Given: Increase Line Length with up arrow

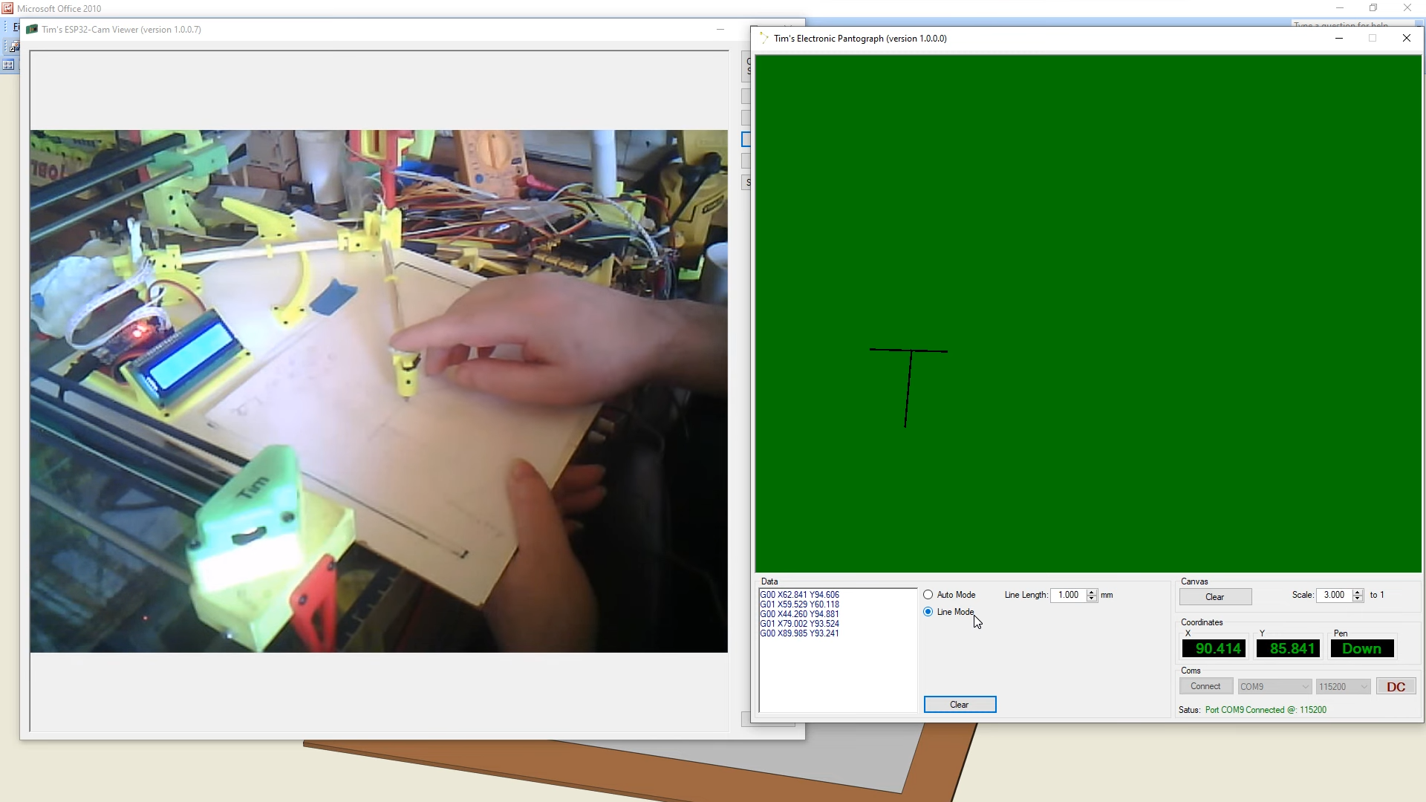Looking at the screenshot, I should tap(1092, 592).
